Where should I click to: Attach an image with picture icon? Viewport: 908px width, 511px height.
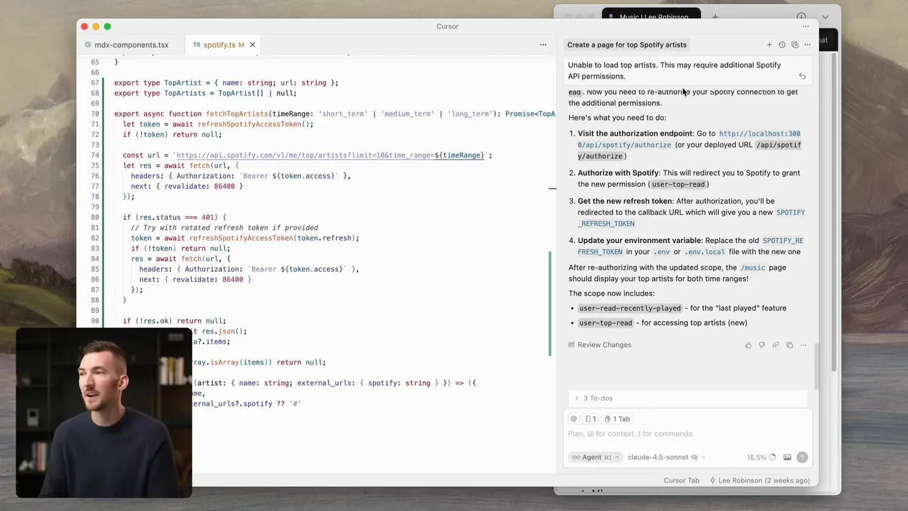click(x=787, y=457)
